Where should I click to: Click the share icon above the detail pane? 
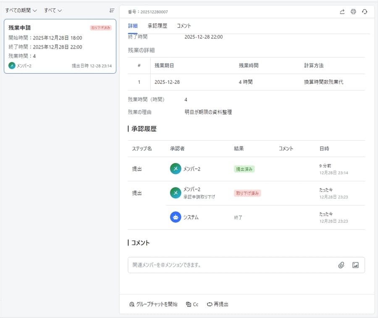342,12
